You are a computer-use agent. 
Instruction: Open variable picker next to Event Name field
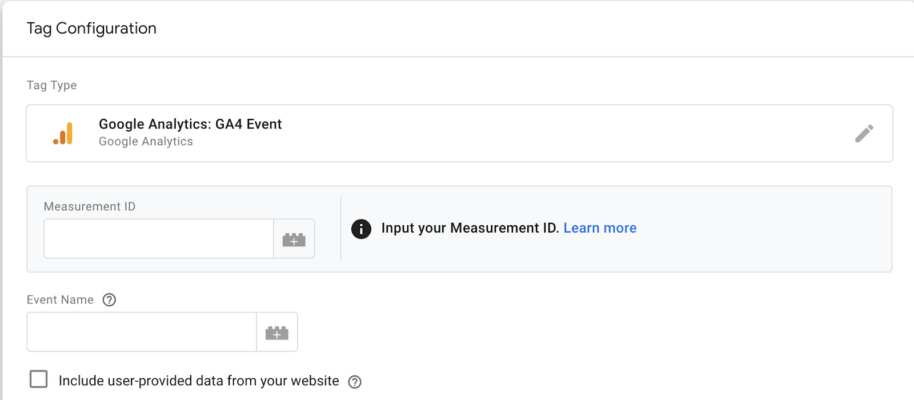click(277, 332)
